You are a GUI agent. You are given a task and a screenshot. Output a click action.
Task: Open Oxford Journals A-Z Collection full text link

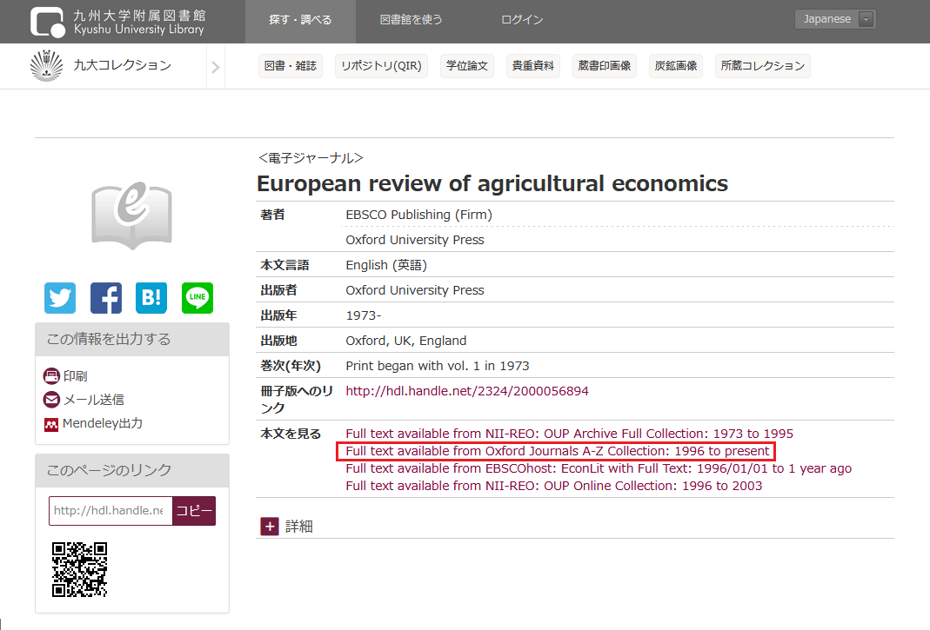(x=558, y=451)
